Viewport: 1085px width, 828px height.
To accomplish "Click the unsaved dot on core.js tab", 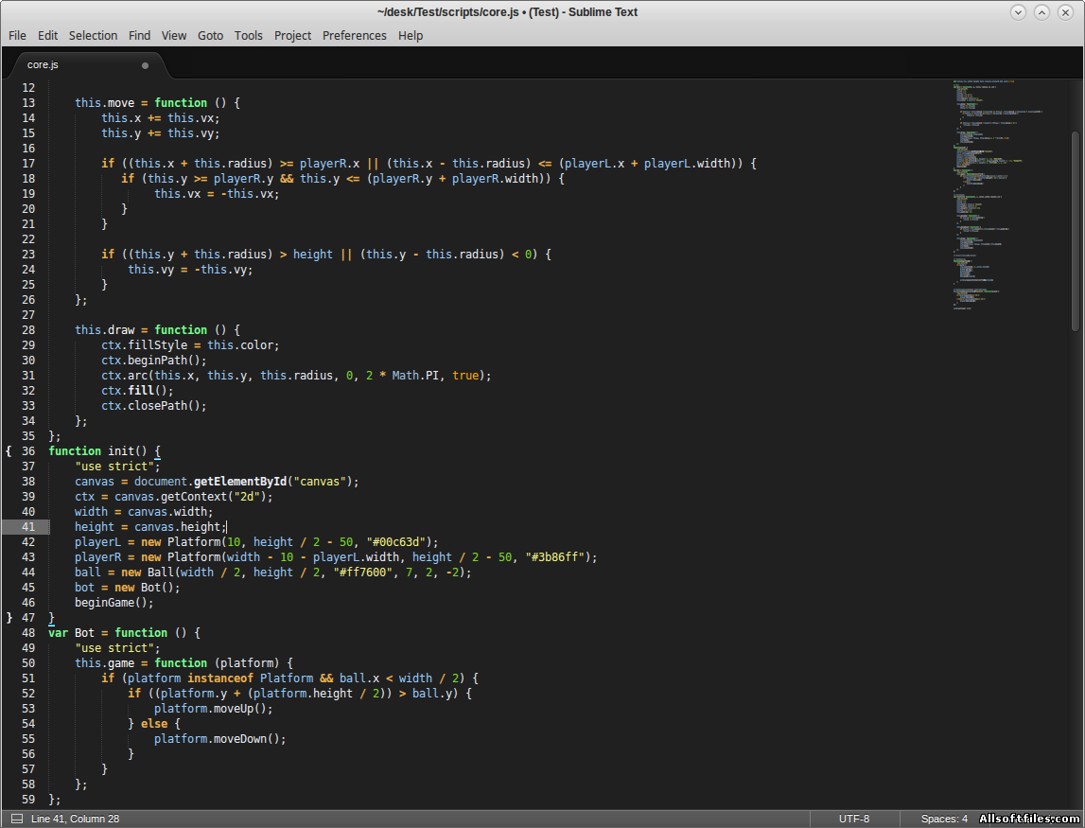I will 145,65.
